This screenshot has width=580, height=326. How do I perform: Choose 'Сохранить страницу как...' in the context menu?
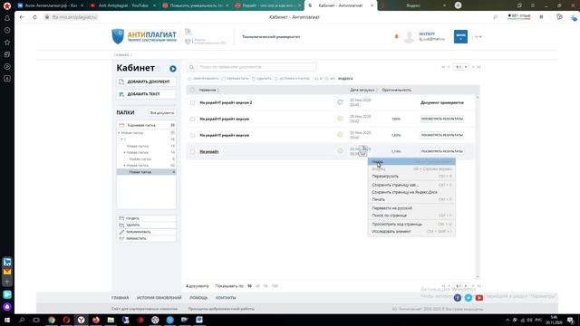click(x=411, y=185)
